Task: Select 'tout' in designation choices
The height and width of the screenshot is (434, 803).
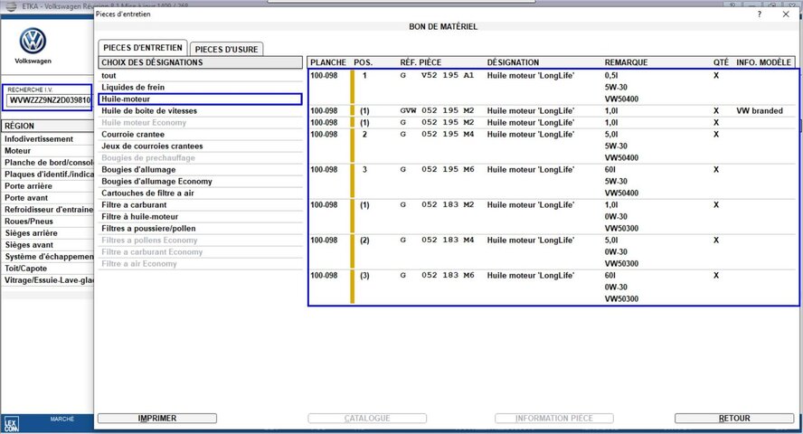Action: tap(109, 75)
